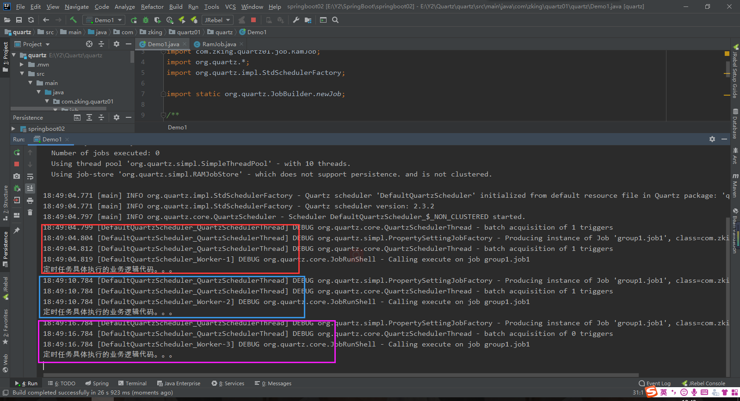
Task: Open the JRebel Console
Action: click(703, 383)
